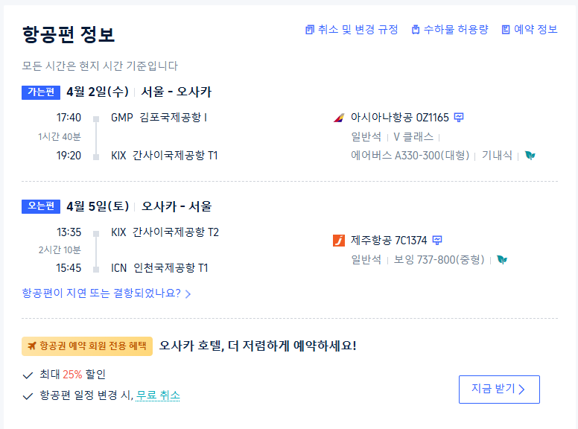The width and height of the screenshot is (578, 429).
Task: Click green leaf icon on Asiana flight
Action: (x=530, y=156)
